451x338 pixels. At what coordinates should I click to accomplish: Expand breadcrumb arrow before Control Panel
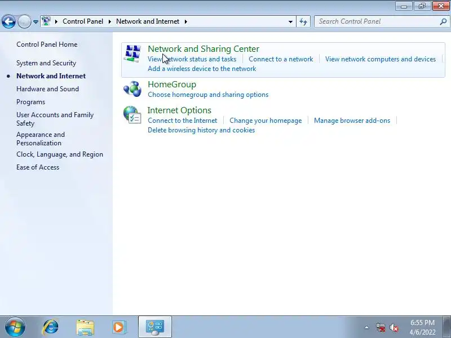click(x=56, y=21)
